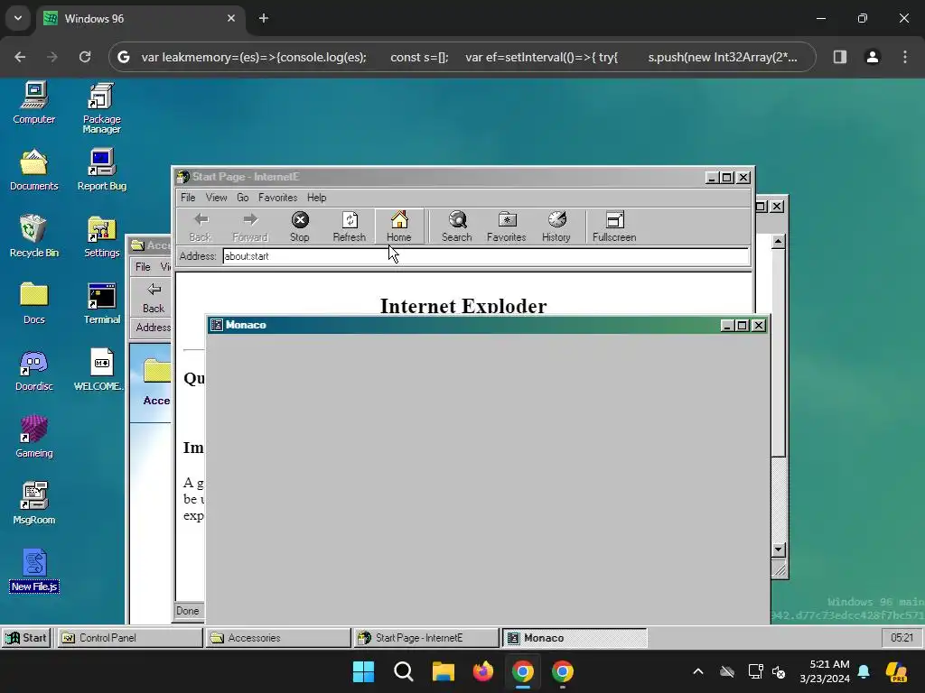
Task: Open Chrome three-dot menu
Action: coord(905,57)
